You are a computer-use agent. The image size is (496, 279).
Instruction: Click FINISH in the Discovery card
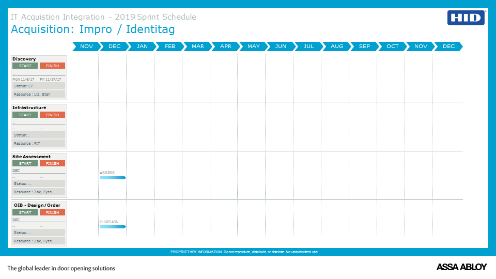click(53, 66)
